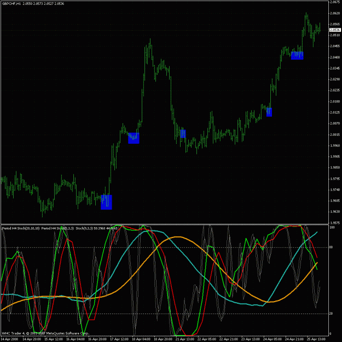Click the 1.9685 price scale label

(x=335, y=201)
